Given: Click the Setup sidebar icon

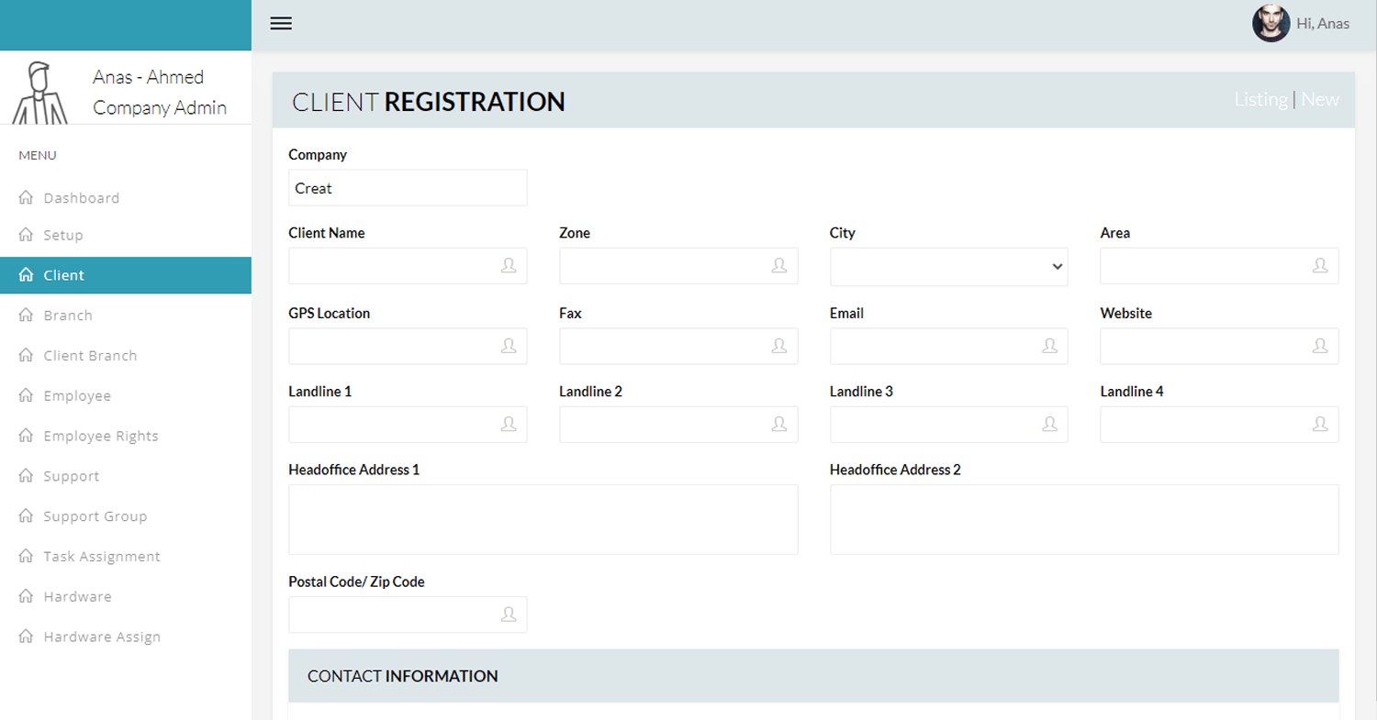Looking at the screenshot, I should [x=26, y=235].
